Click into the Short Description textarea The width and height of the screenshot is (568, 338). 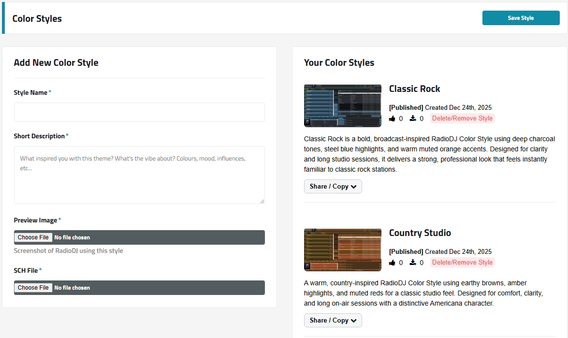[x=139, y=175]
